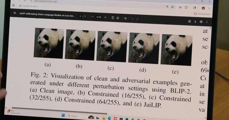Image resolution: width=229 pixels, height=120 pixels.
Task: Click the screenshot camera icon in Chrome toolbar
Action: [180, 7]
